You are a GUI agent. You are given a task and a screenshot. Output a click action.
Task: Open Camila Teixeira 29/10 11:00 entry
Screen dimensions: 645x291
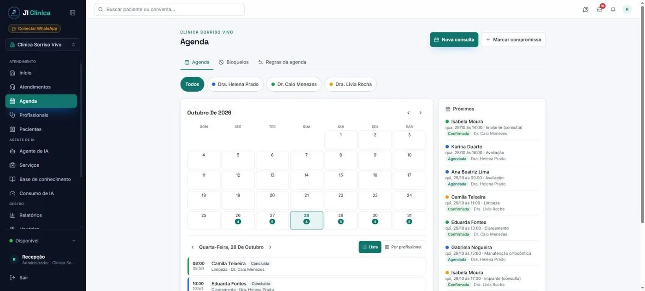pyautogui.click(x=492, y=203)
